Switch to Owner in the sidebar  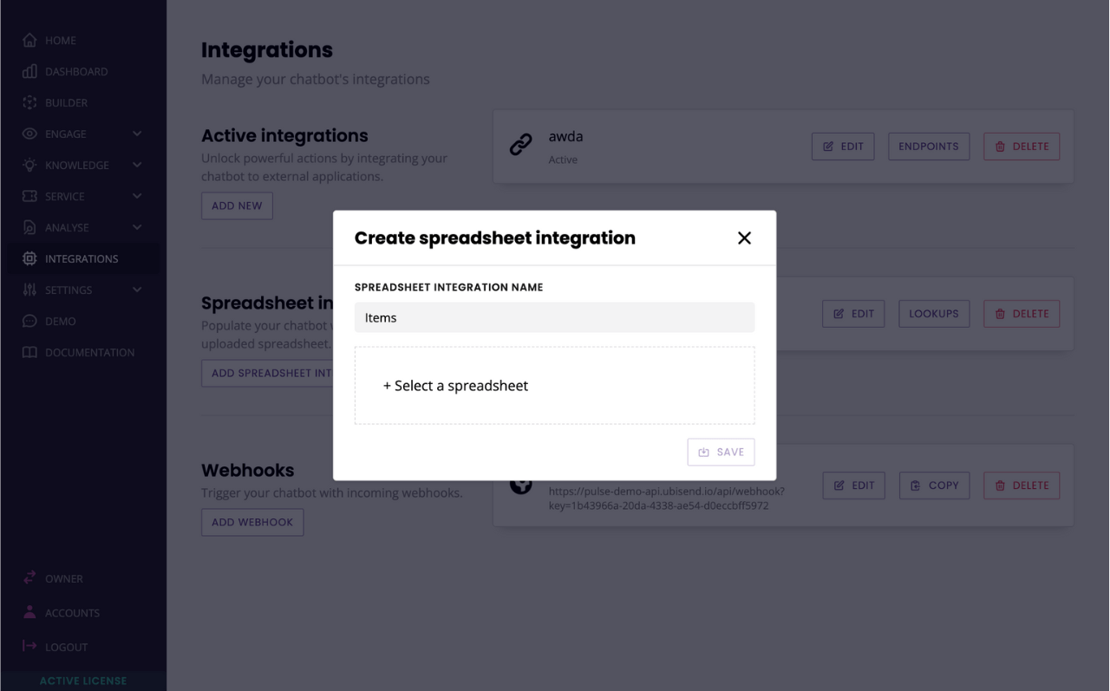tap(63, 579)
